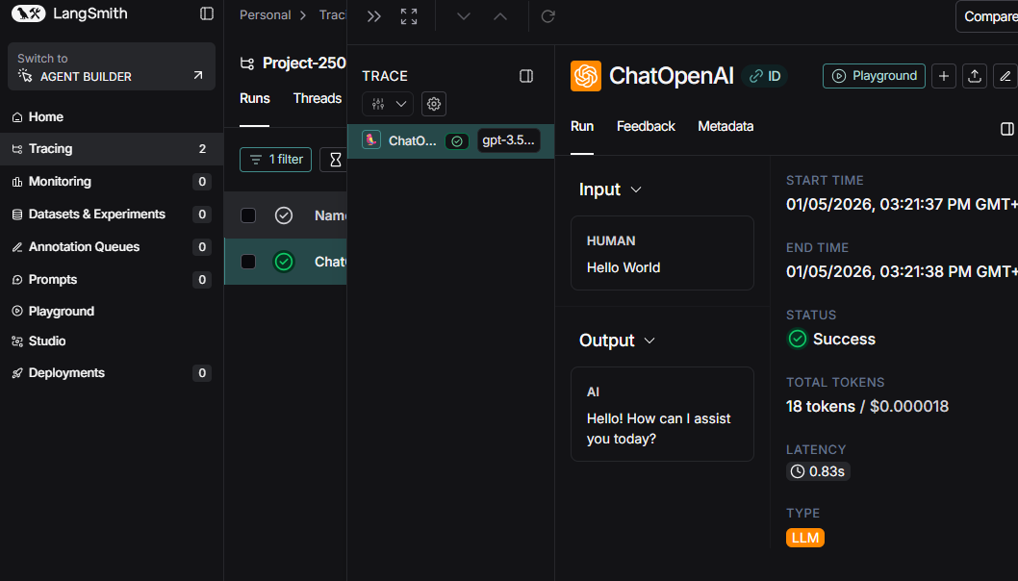This screenshot has height=581, width=1018.
Task: Click the Datasets database icon
Action: pos(17,215)
